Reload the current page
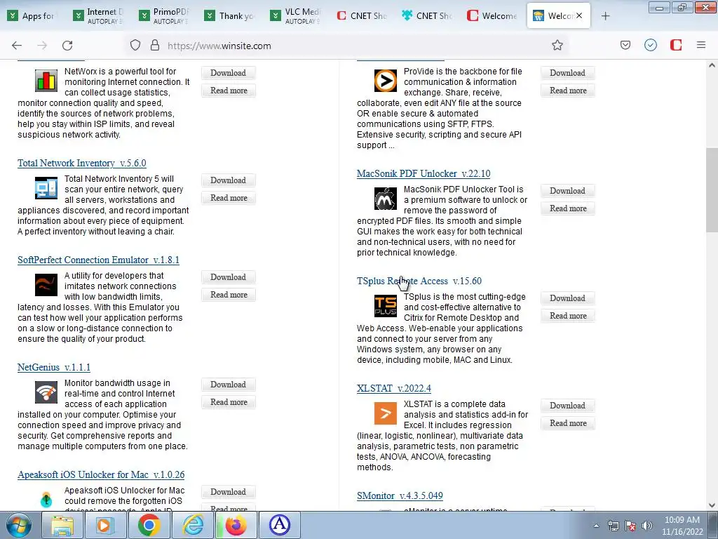Image resolution: width=718 pixels, height=539 pixels. 67,45
